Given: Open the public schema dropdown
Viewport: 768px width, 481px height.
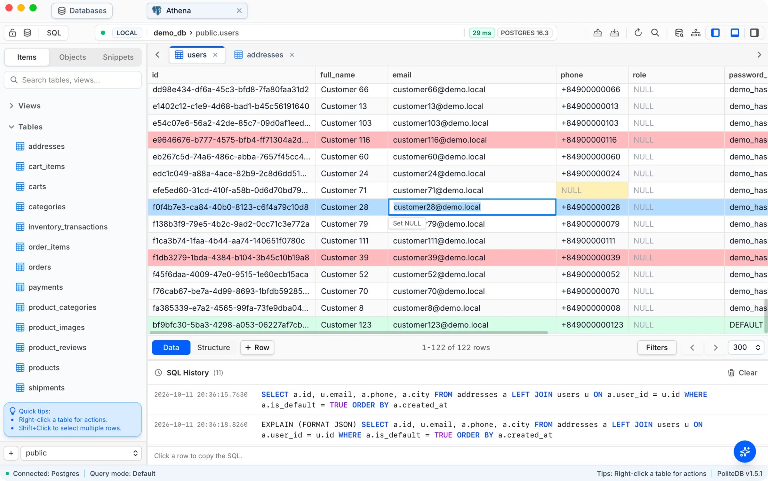Looking at the screenshot, I should [81, 453].
